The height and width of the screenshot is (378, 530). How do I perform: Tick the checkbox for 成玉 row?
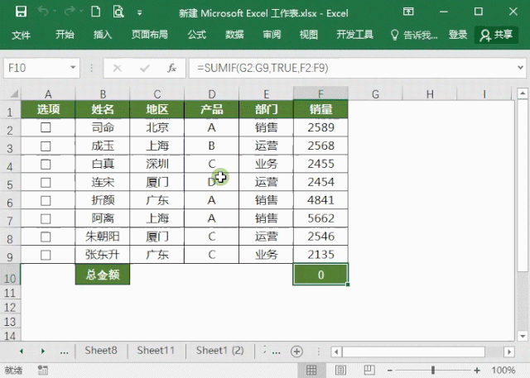(x=46, y=146)
